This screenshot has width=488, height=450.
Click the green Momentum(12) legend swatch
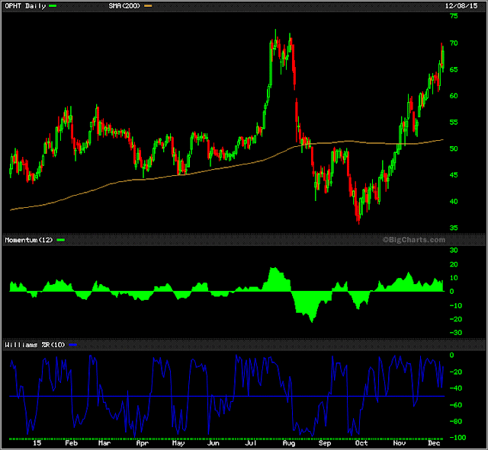(x=61, y=240)
